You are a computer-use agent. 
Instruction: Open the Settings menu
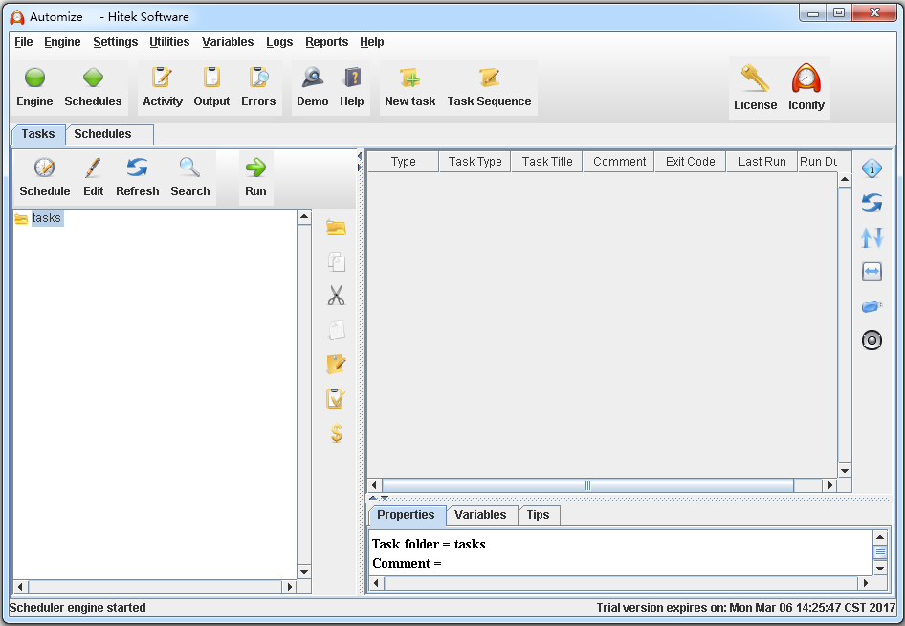pyautogui.click(x=116, y=41)
